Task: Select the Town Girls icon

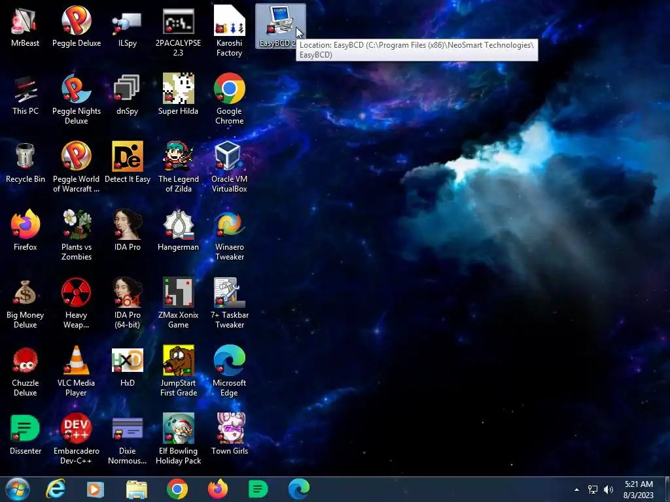Action: point(230,434)
